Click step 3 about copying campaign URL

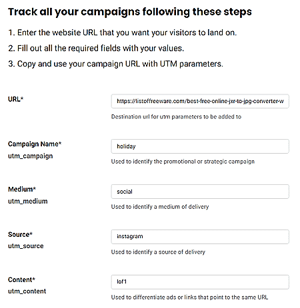pos(115,64)
